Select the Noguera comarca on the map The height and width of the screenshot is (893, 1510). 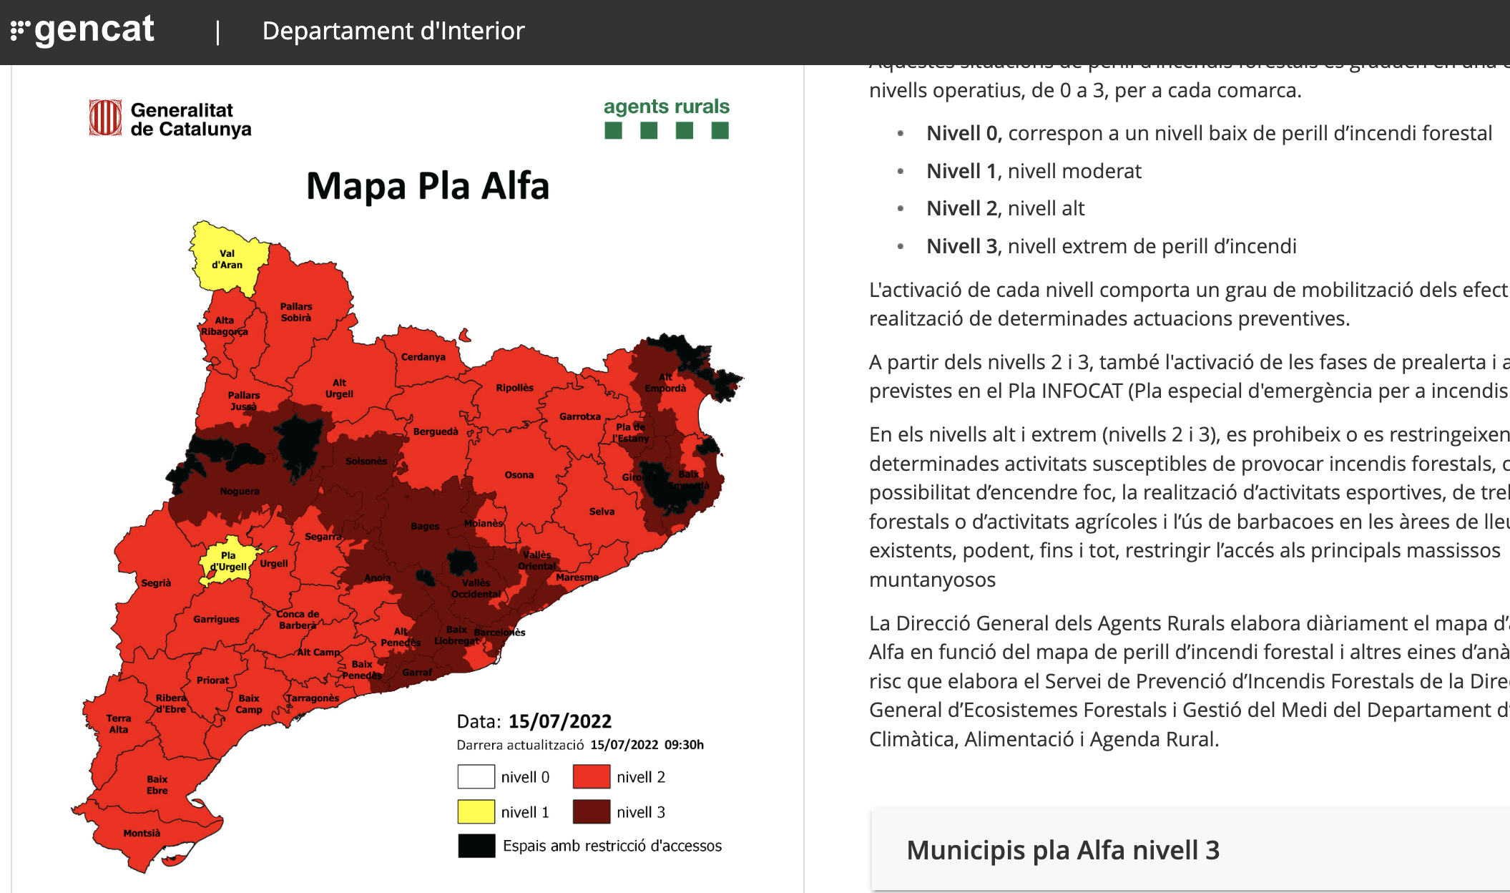[240, 492]
